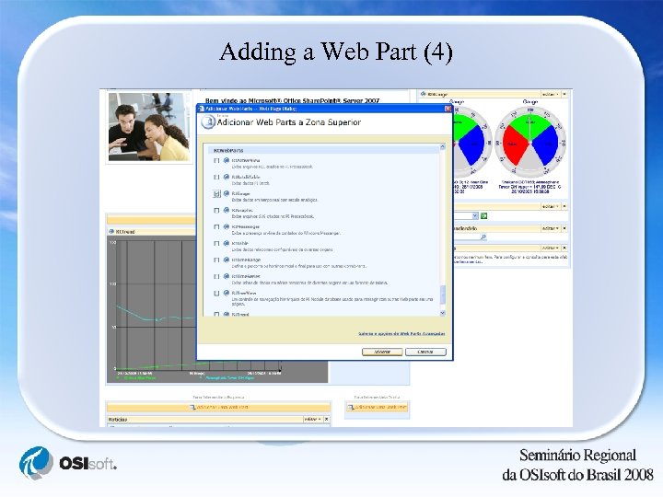Click the page icon in dialog title bar
Viewport: 663px width, 497px height.
(x=202, y=109)
